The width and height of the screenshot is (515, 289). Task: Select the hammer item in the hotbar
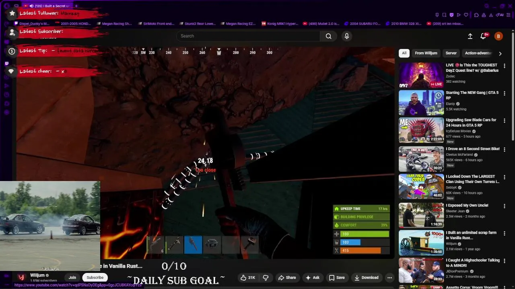tap(249, 244)
